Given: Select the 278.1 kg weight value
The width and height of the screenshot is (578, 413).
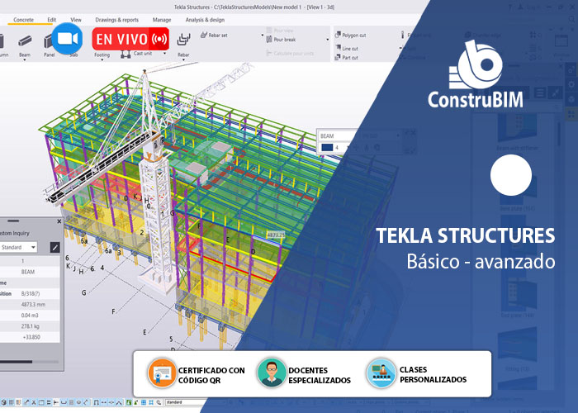Looking at the screenshot, I should tap(30, 326).
